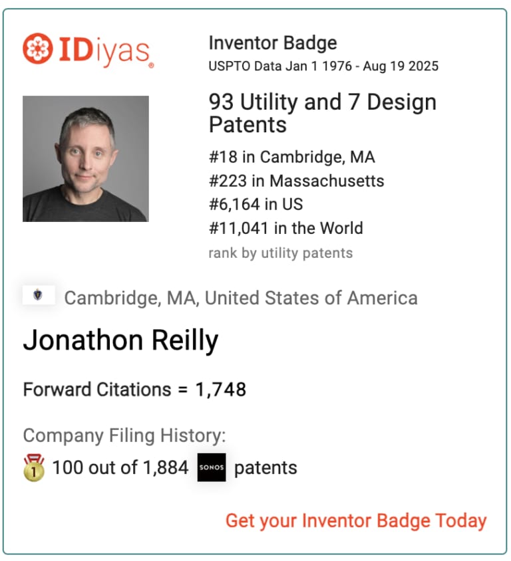Click the Sonos company logo
This screenshot has width=511, height=561.
[212, 467]
